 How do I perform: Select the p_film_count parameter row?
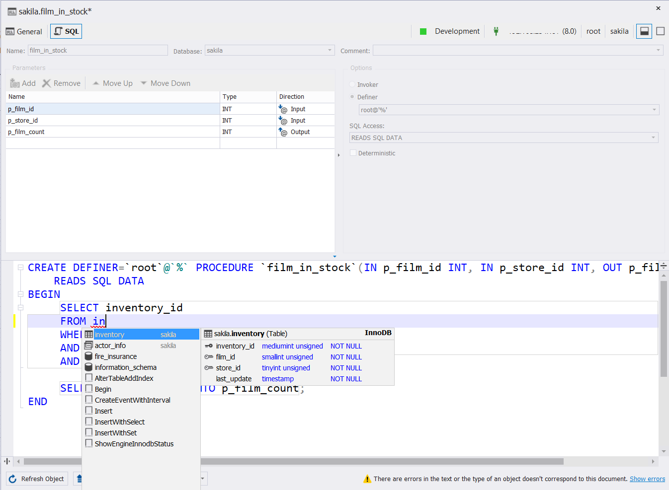tap(170, 132)
